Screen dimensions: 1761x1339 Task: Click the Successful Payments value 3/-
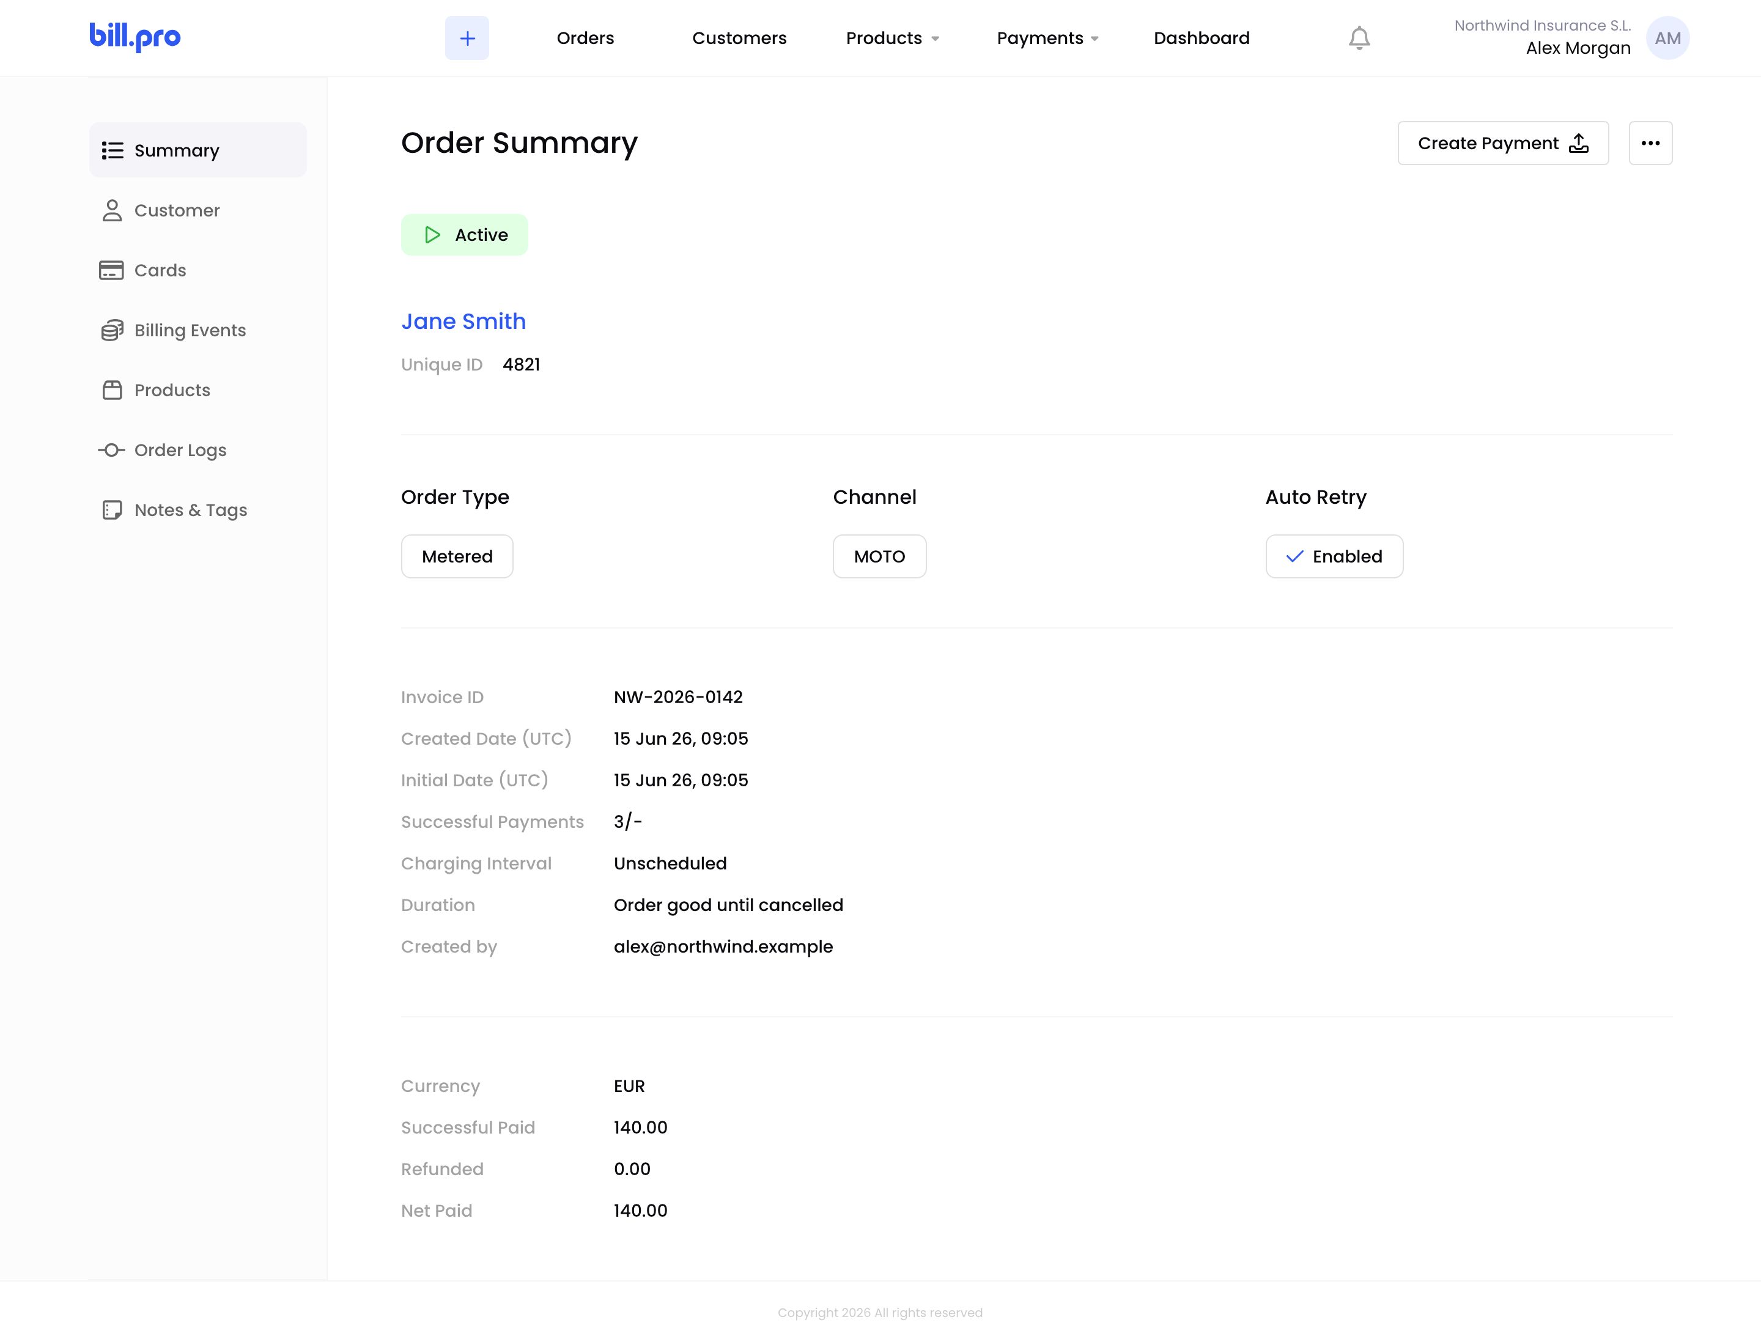[x=627, y=822]
